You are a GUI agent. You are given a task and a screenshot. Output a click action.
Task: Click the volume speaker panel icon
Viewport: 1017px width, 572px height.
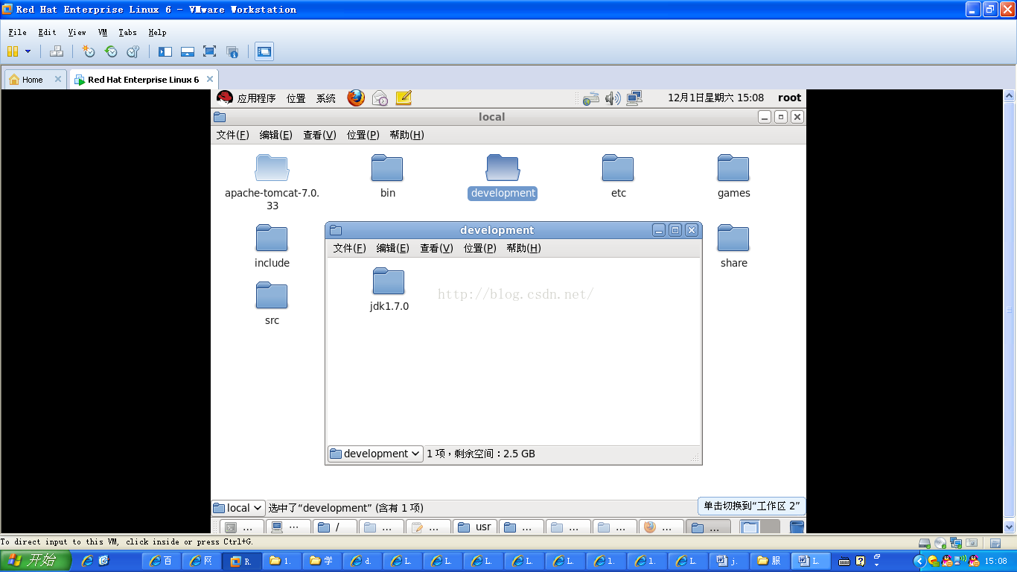[613, 98]
